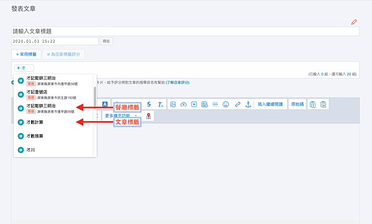Screen dimensions: 372x224
Task: Toggle strikethrough formatting
Action: pos(149,104)
